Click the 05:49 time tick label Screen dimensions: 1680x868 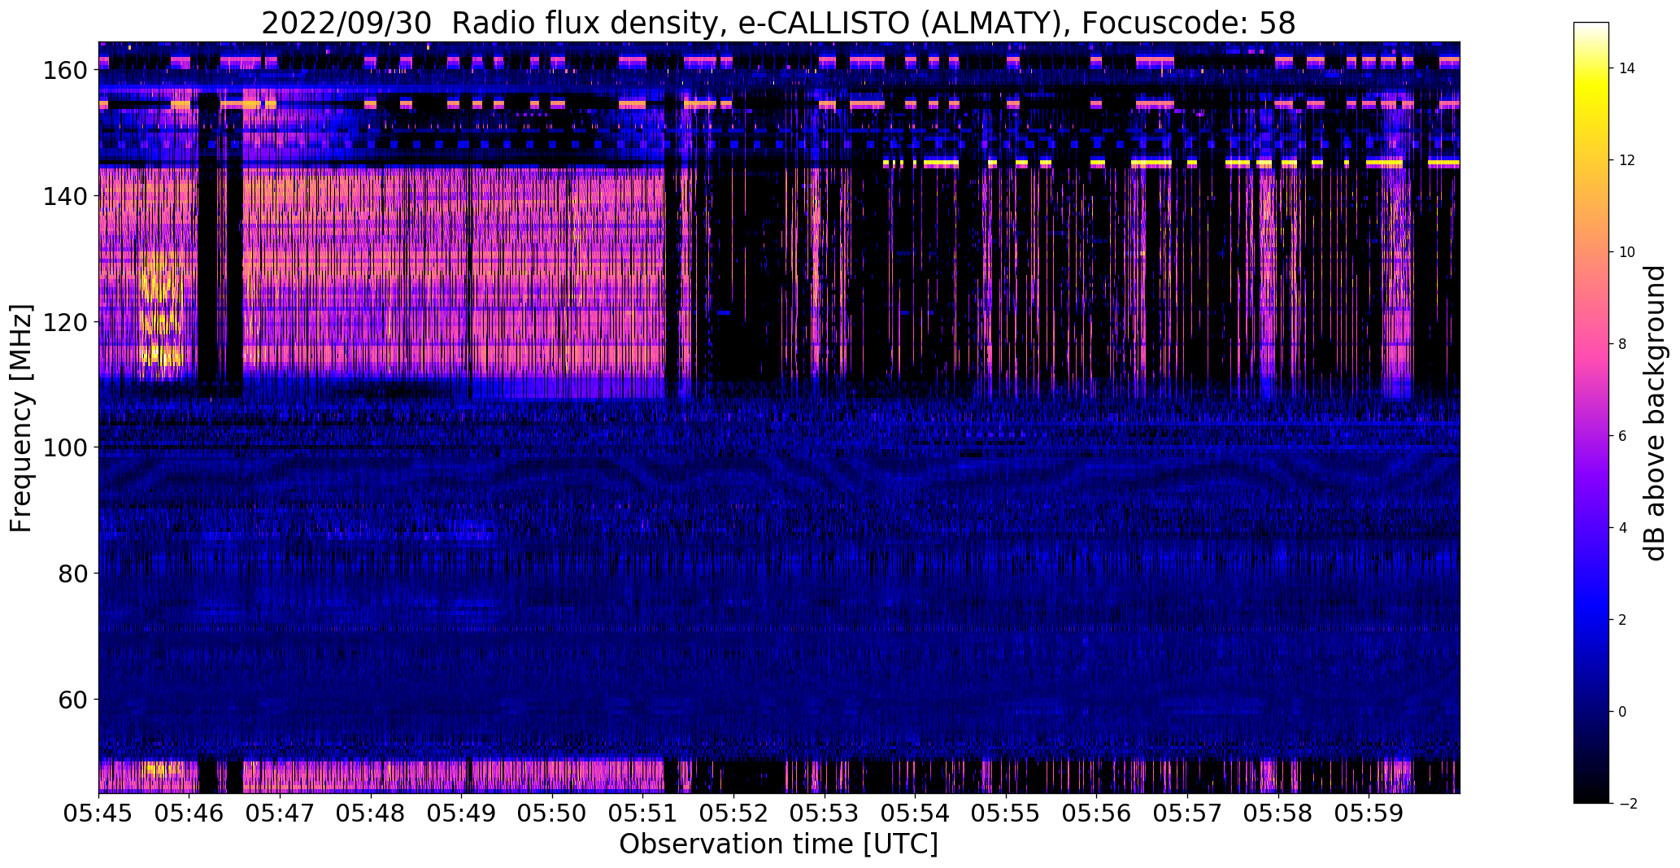point(462,813)
